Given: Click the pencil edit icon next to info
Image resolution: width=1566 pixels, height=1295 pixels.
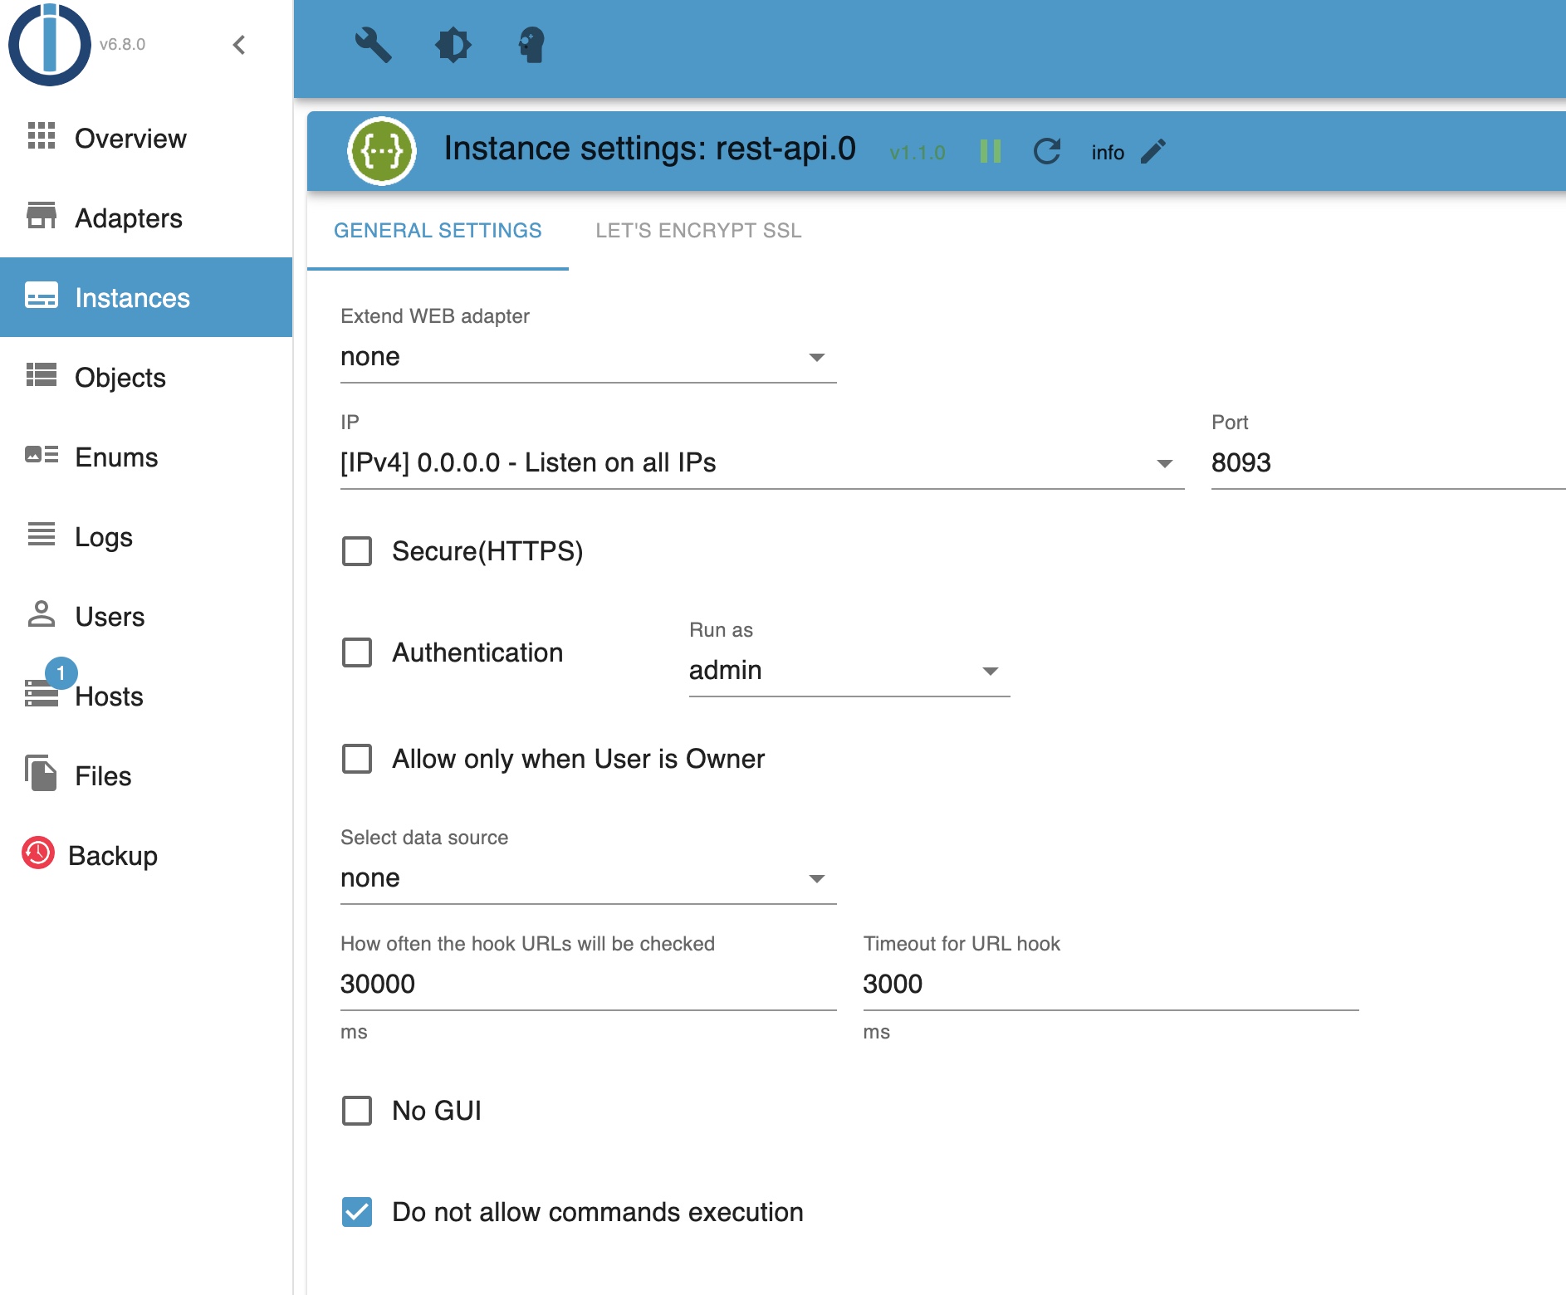Looking at the screenshot, I should click(x=1153, y=151).
